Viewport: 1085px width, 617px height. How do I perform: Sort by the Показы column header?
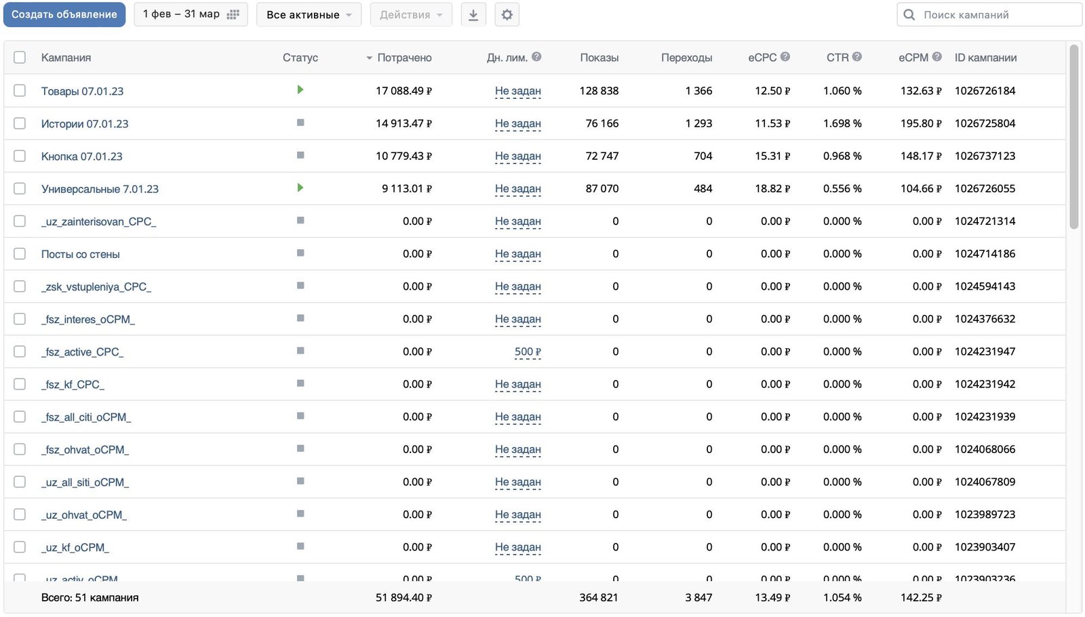tap(599, 58)
